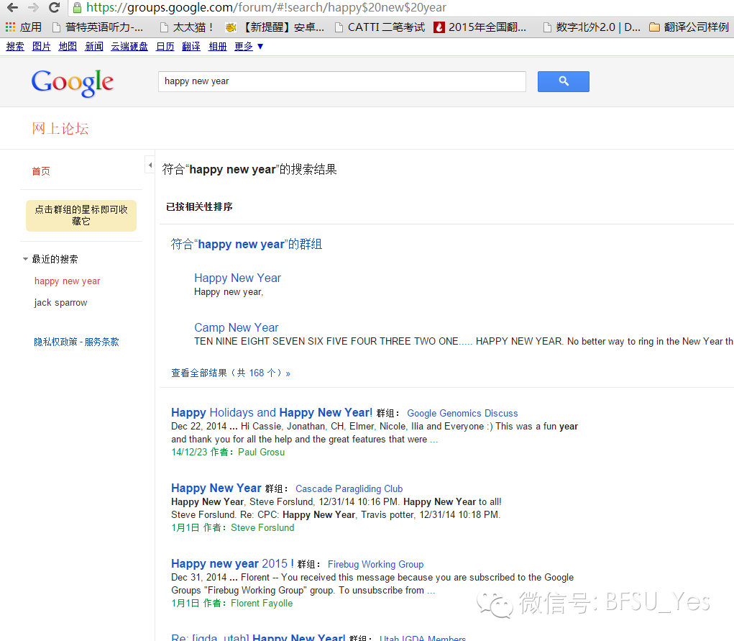The height and width of the screenshot is (641, 734).
Task: Select the 地图 navigation link
Action: pos(68,46)
